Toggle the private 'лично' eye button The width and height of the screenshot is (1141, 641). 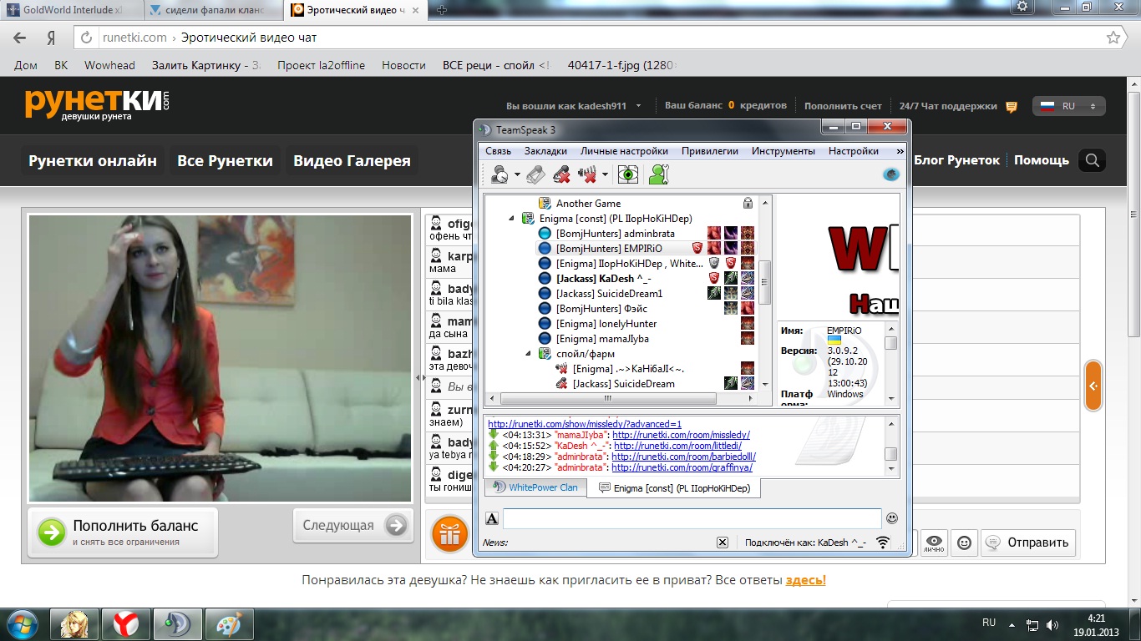click(x=934, y=543)
